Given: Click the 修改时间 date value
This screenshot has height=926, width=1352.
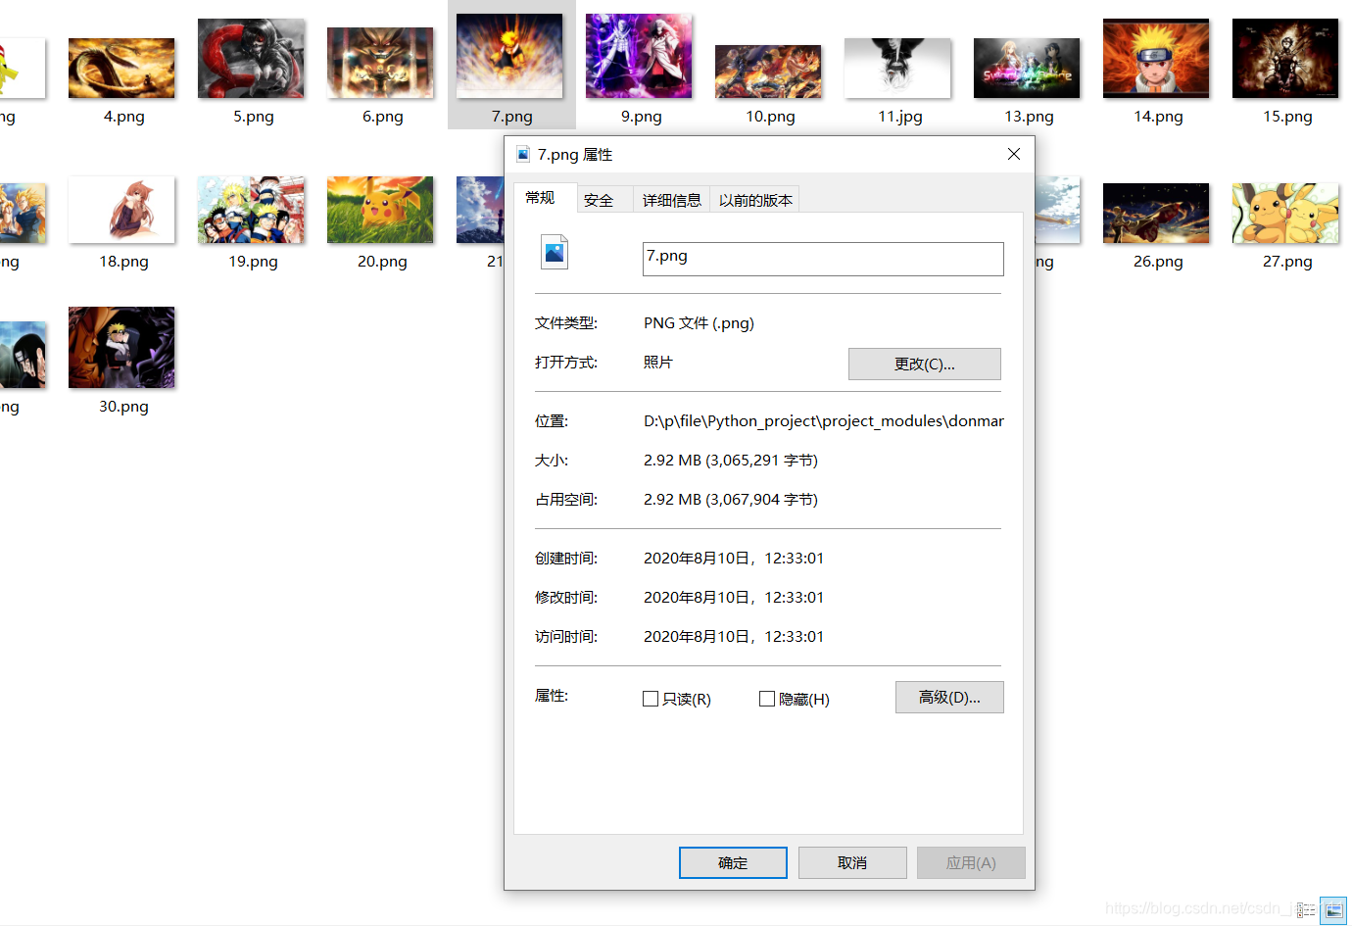Looking at the screenshot, I should (734, 598).
